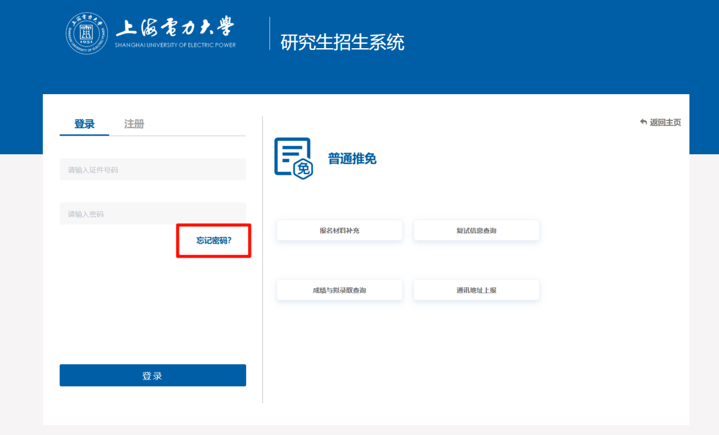The width and height of the screenshot is (719, 435).
Task: Switch to the 登录 tab
Action: pyautogui.click(x=84, y=124)
